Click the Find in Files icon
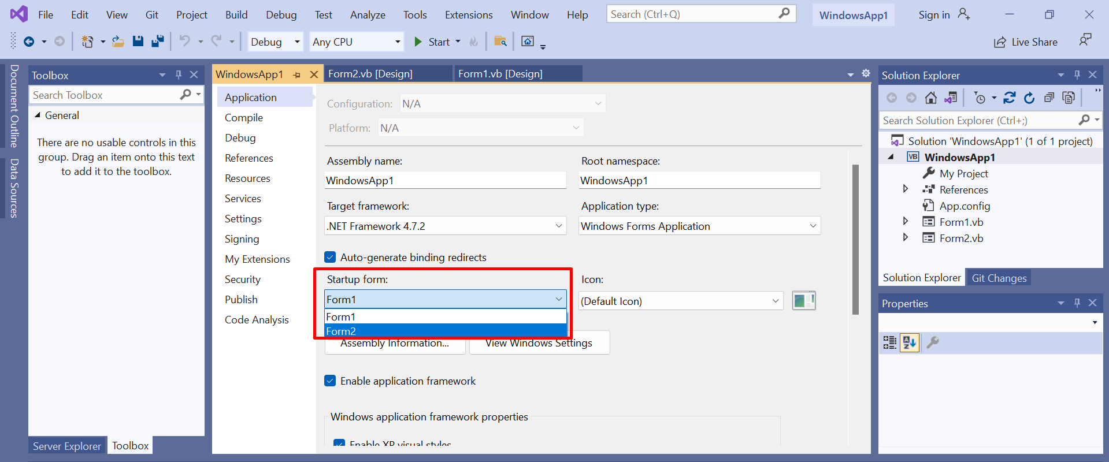Image resolution: width=1109 pixels, height=462 pixels. point(500,41)
